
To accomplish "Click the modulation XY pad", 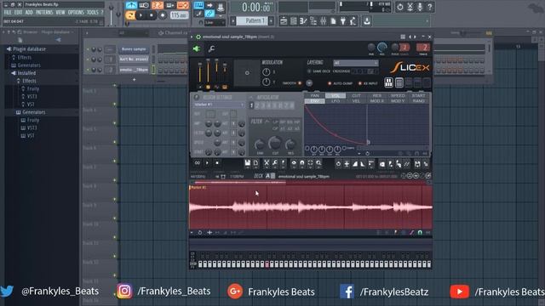I will (247, 73).
